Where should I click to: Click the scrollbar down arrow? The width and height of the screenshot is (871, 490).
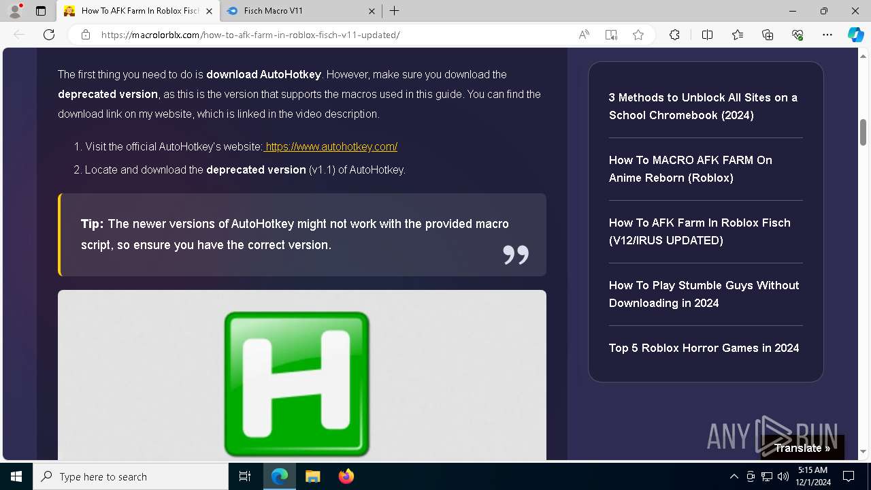click(x=864, y=451)
